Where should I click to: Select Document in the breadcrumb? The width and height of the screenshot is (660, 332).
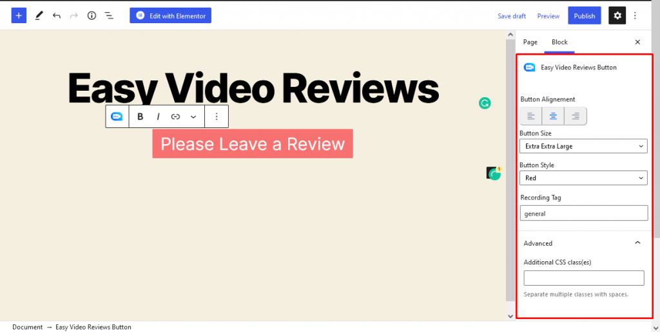pos(27,327)
